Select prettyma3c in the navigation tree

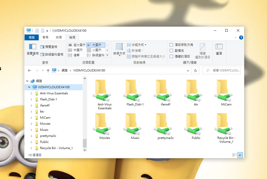point(48,136)
